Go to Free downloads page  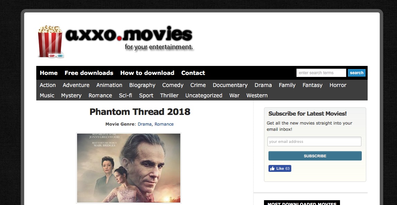[x=89, y=73]
